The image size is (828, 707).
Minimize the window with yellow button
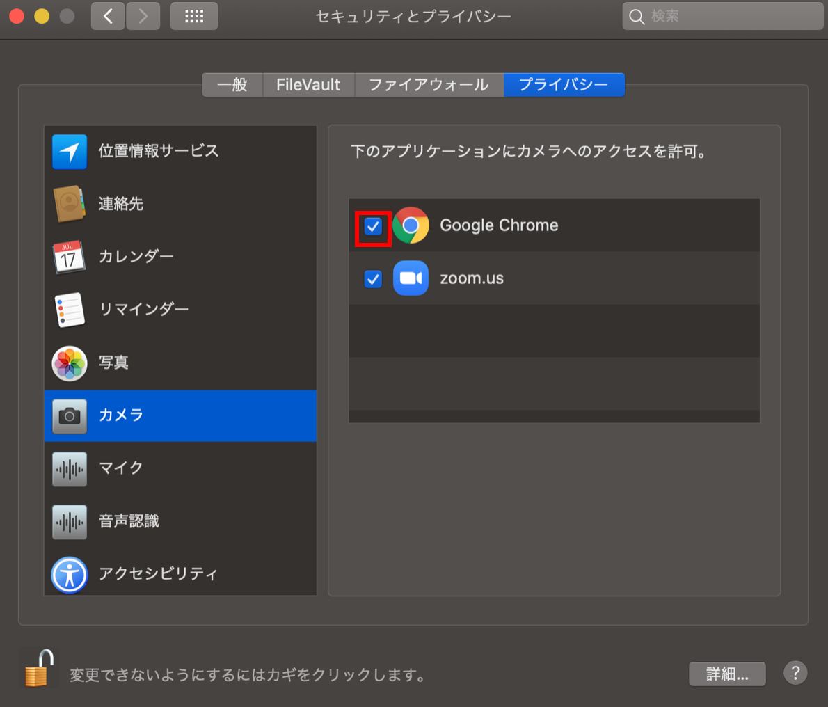[x=42, y=17]
